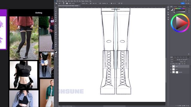Select the Gradient tool
Screen dimensions: 191x107
[56, 31]
